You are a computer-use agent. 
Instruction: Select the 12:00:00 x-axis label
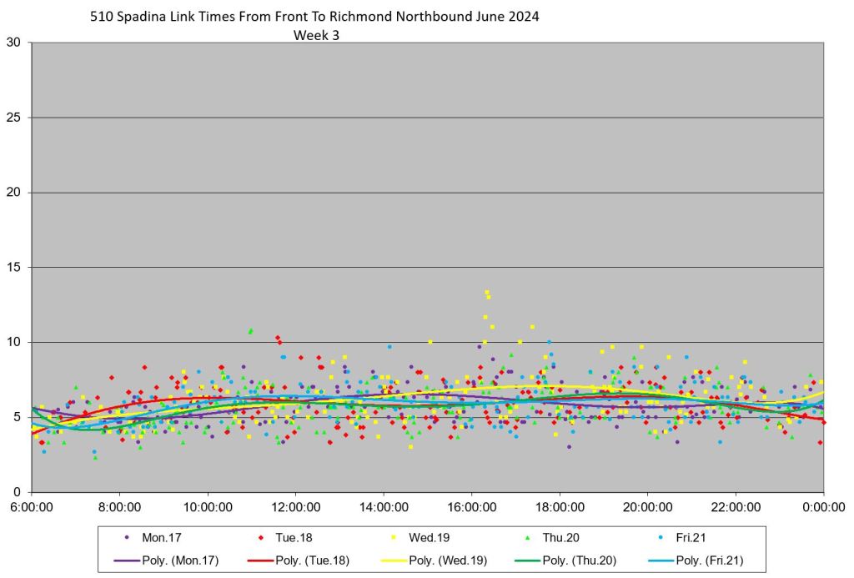pyautogui.click(x=295, y=505)
